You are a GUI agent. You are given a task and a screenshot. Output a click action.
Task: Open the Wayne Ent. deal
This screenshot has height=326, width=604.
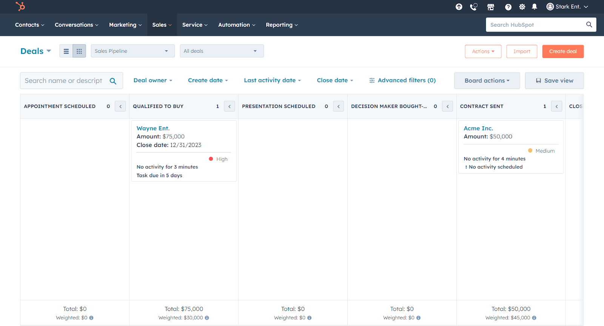pyautogui.click(x=153, y=128)
